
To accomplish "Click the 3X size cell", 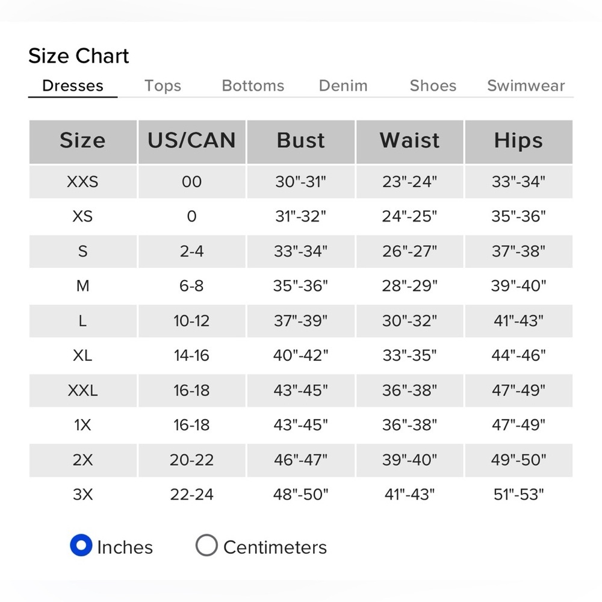I will click(83, 494).
